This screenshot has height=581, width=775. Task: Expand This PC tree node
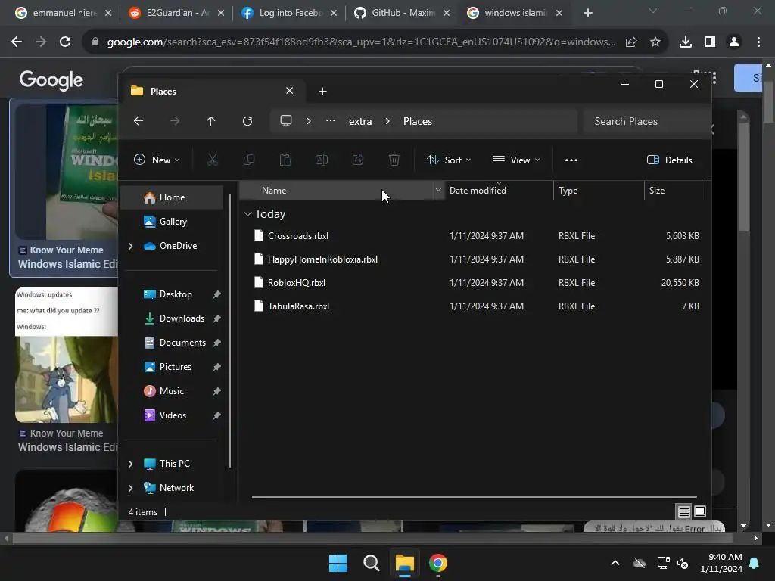130,464
